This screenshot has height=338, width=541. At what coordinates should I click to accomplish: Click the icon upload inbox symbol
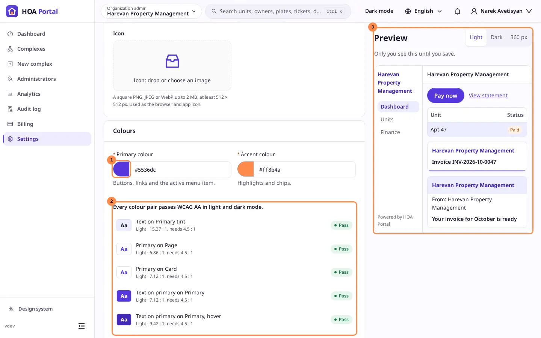click(172, 61)
